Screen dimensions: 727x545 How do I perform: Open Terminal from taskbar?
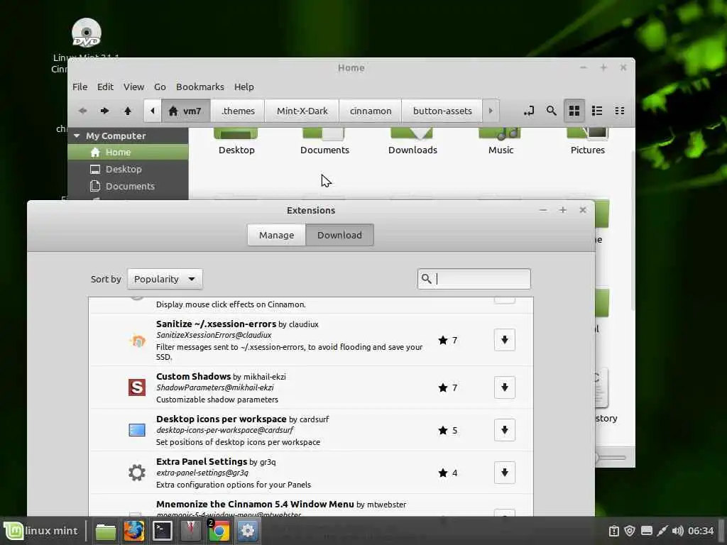pyautogui.click(x=163, y=531)
